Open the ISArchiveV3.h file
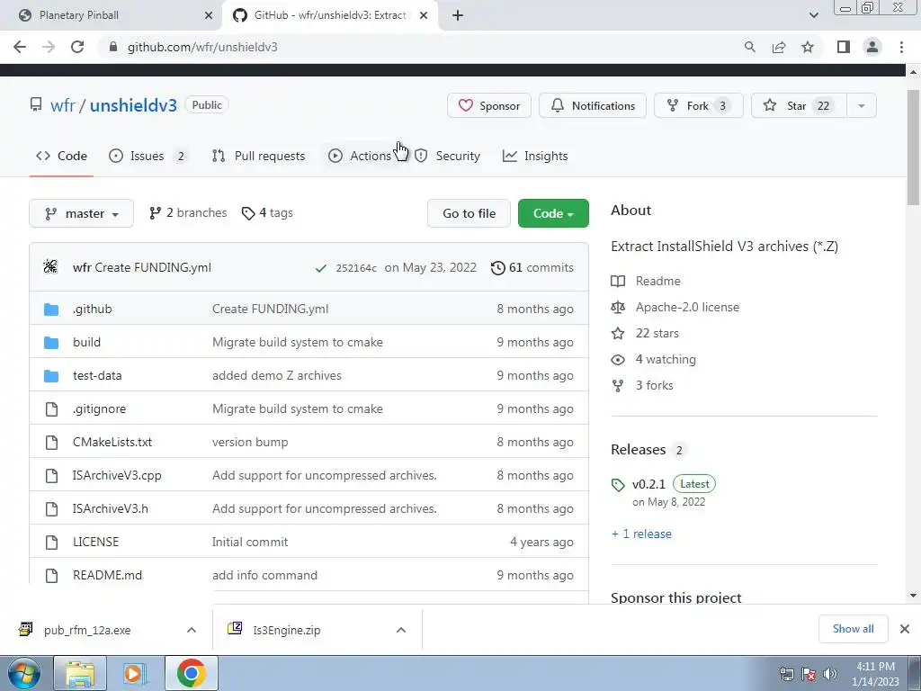This screenshot has height=691, width=921. 111,509
